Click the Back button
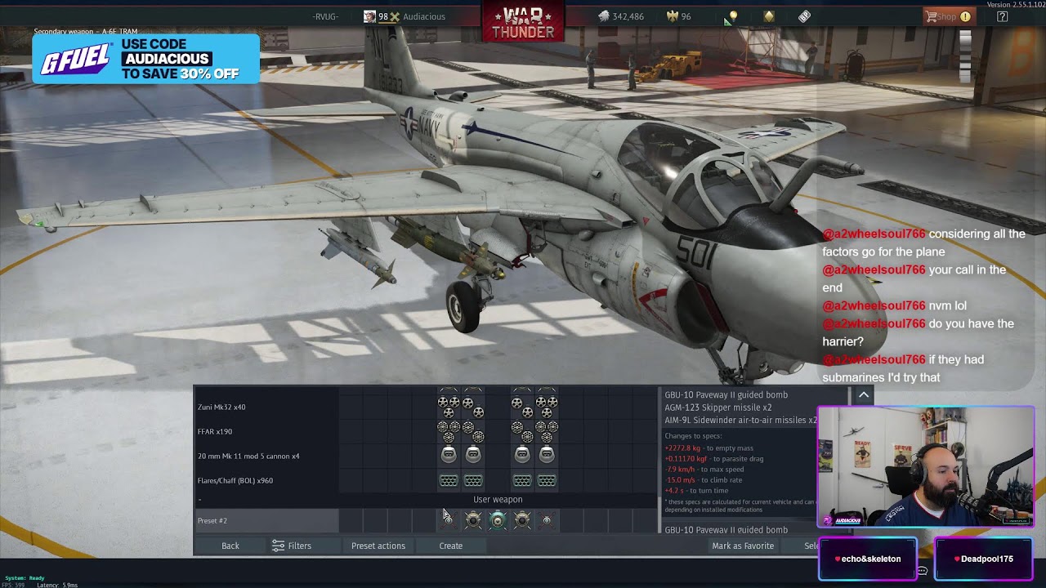 (230, 546)
